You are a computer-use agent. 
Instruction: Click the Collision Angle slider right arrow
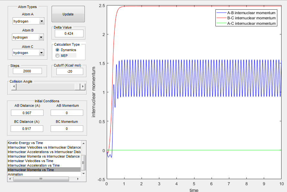[83, 87]
